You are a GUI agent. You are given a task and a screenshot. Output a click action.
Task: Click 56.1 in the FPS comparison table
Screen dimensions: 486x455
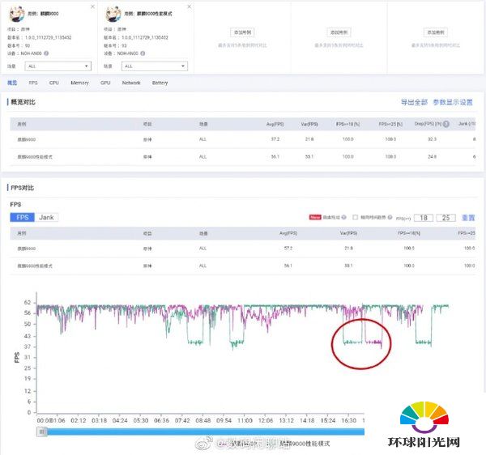pyautogui.click(x=288, y=266)
